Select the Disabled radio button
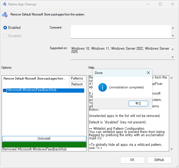The height and width of the screenshot is (168, 179). coord(5,36)
